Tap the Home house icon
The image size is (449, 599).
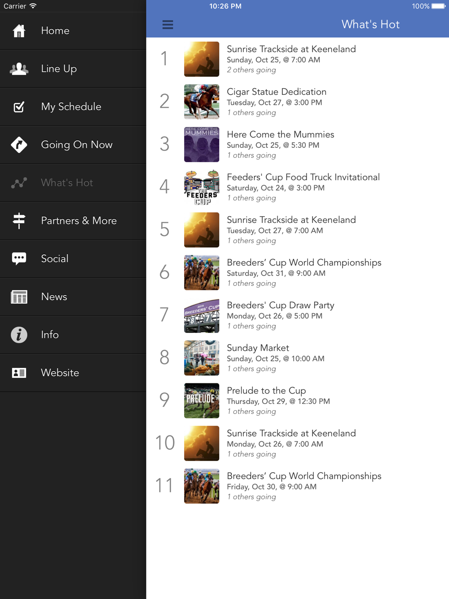pos(19,31)
